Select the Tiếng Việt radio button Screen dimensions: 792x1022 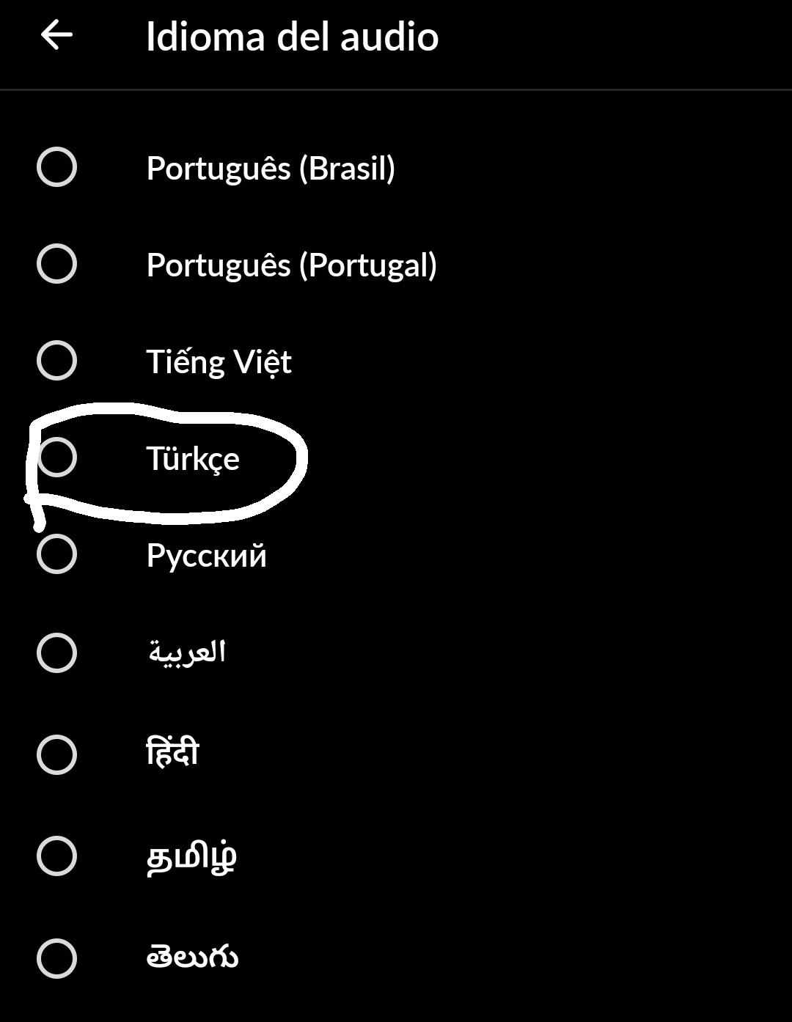(57, 361)
